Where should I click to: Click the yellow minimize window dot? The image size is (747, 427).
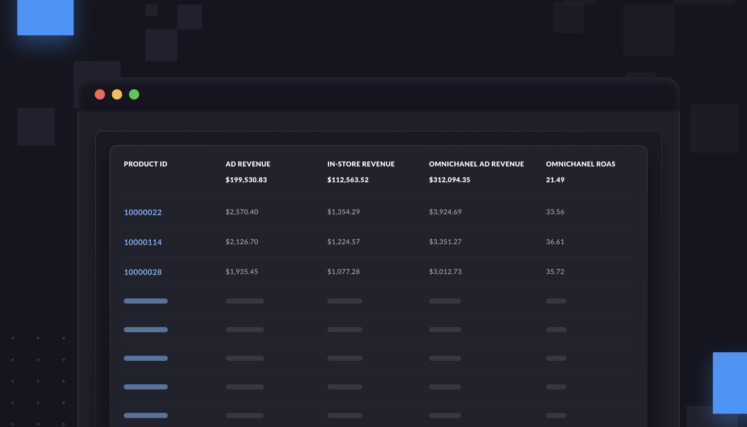[117, 94]
